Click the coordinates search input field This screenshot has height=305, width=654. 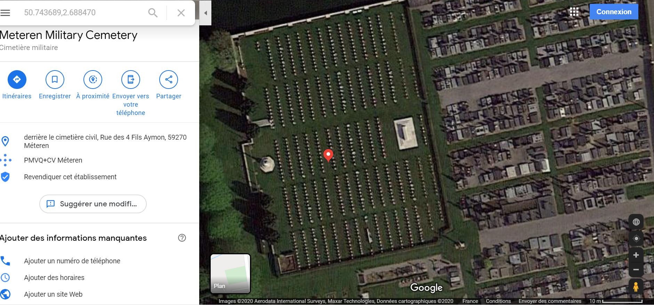(83, 13)
